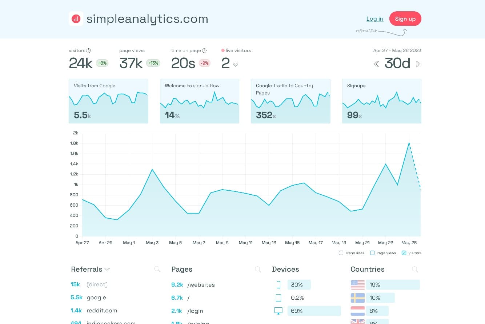Click the Countries section heading
Viewport: 485px width, 324px height.
tap(368, 270)
